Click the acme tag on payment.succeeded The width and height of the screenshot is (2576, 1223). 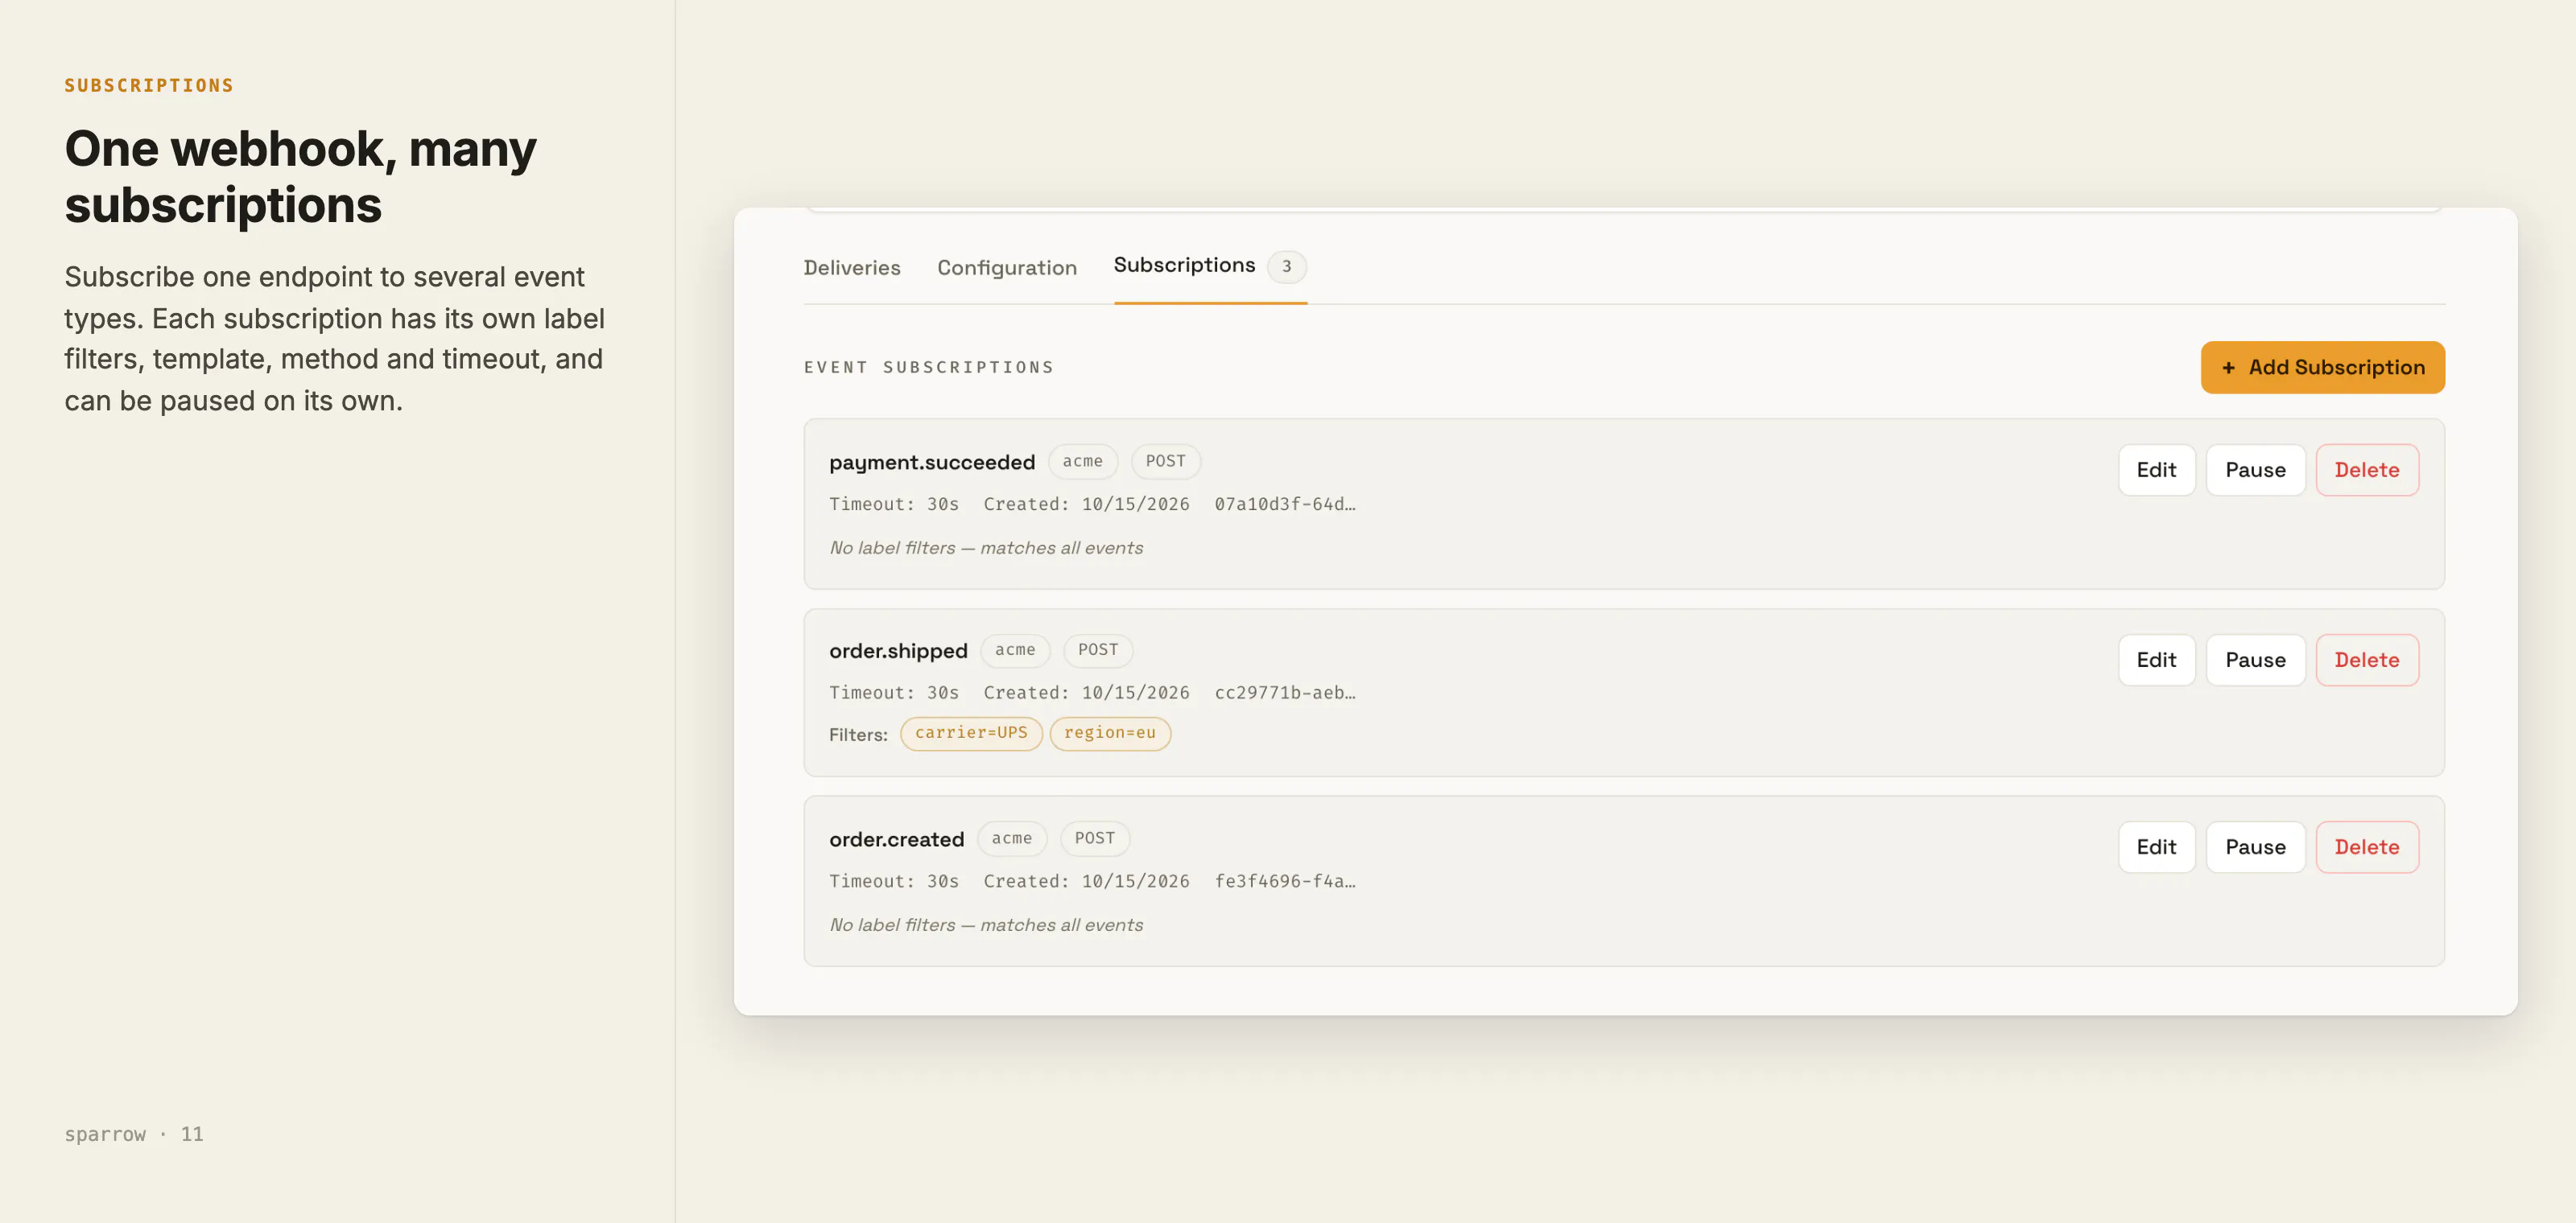tap(1082, 460)
